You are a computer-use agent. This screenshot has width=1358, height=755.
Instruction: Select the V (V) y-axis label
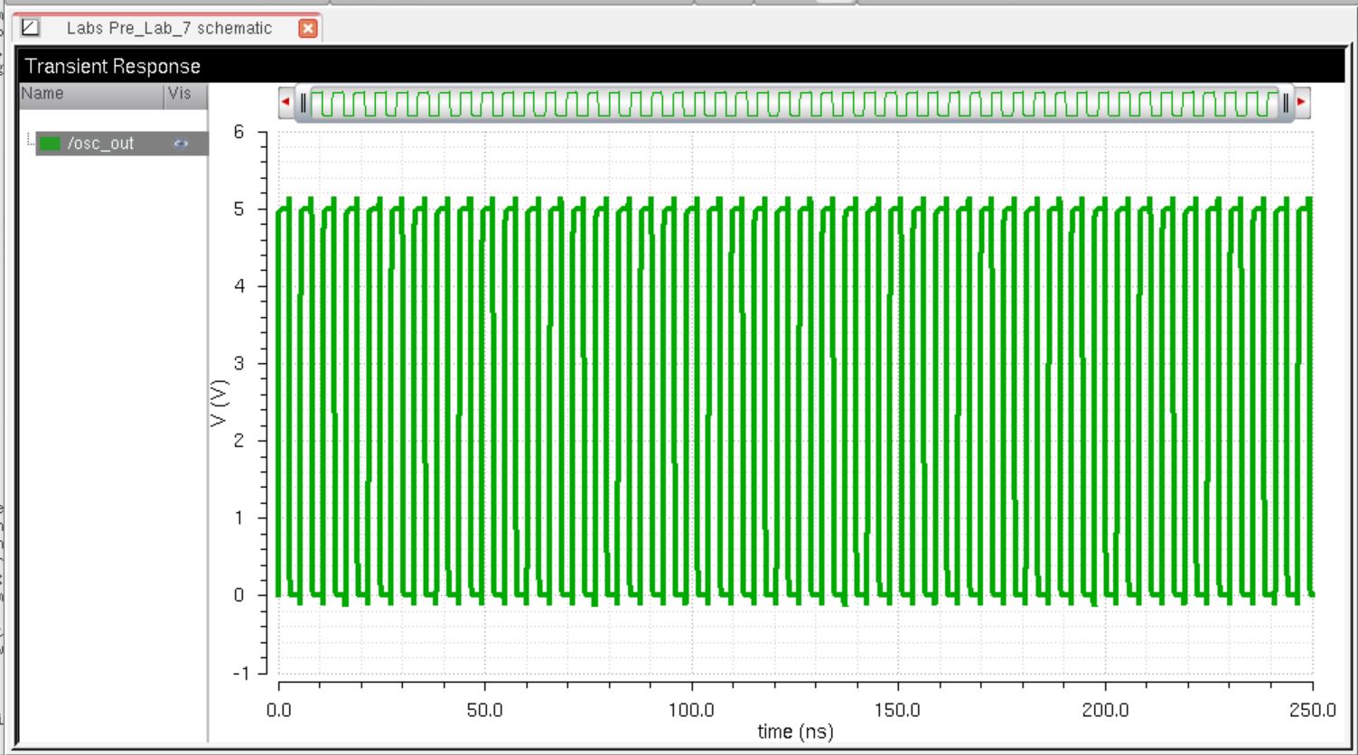pyautogui.click(x=220, y=402)
